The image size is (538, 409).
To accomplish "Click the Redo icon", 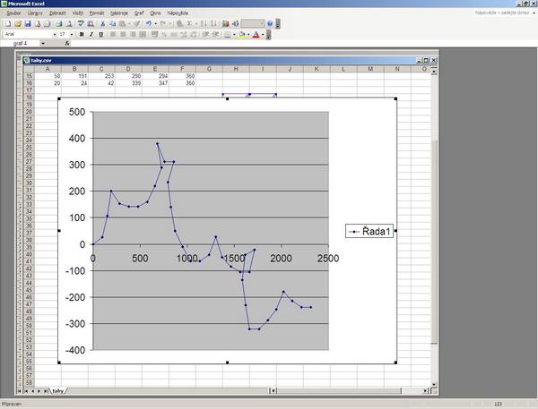I will [163, 23].
